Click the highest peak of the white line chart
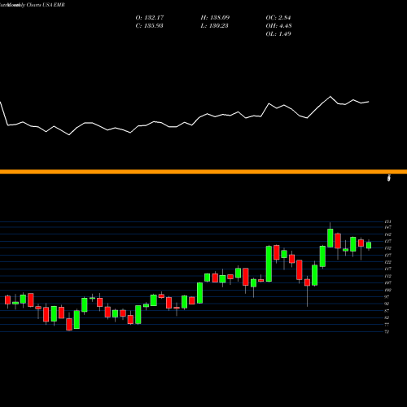407x407 pixels. pos(330,97)
